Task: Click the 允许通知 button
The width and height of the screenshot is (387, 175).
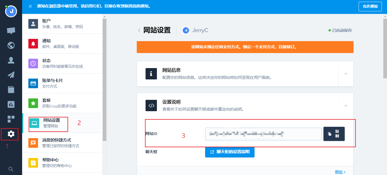Action: coord(370,7)
